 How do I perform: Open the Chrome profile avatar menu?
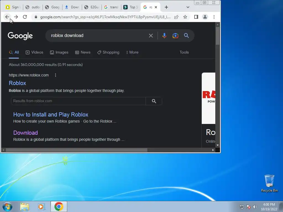(x=205, y=17)
